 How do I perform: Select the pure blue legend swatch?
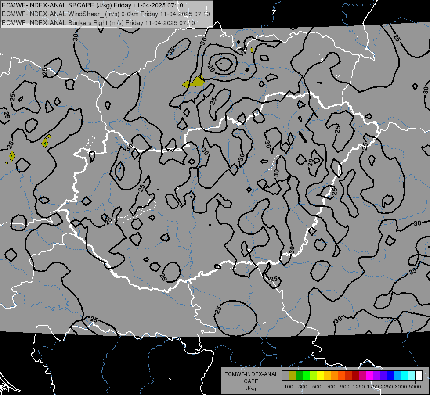coord(391,376)
